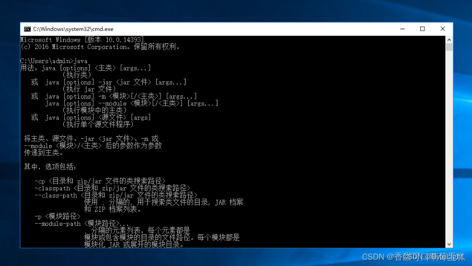Click the '-p <模块路径>' option line
Image resolution: width=472 pixels, height=266 pixels.
click(x=57, y=216)
